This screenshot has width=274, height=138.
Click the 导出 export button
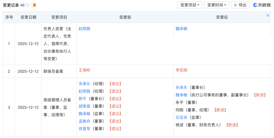coord(240,5)
